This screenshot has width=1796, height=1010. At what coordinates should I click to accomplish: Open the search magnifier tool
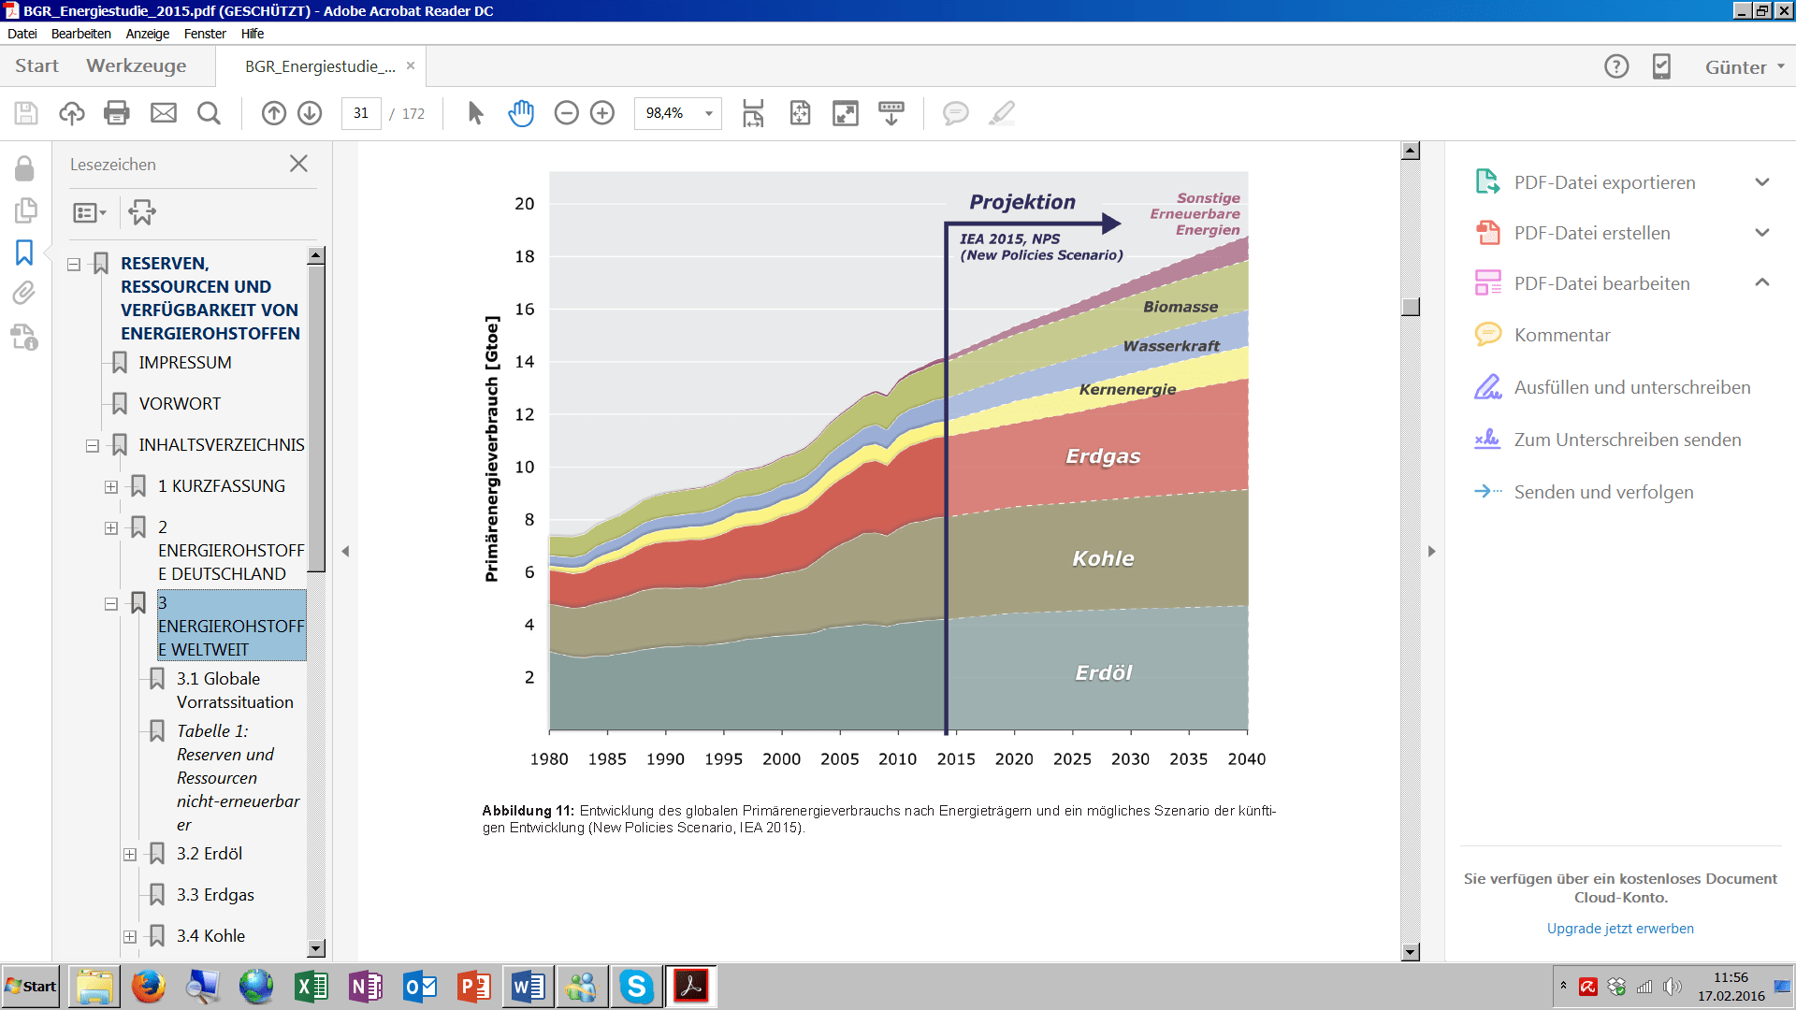tap(209, 113)
